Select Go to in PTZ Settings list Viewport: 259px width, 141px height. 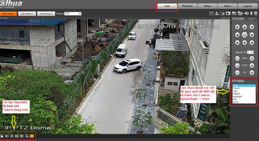coord(244,102)
